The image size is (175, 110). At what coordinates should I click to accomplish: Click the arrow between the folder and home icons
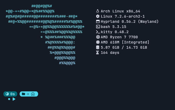point(28,94)
